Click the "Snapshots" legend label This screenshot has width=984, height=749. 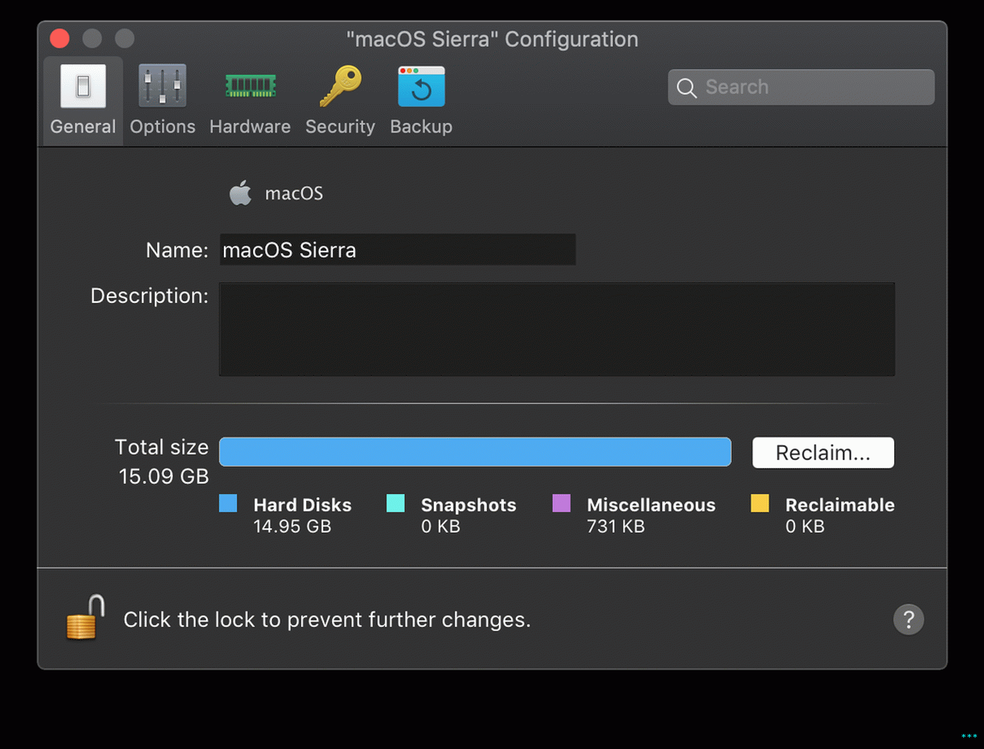pyautogui.click(x=469, y=505)
